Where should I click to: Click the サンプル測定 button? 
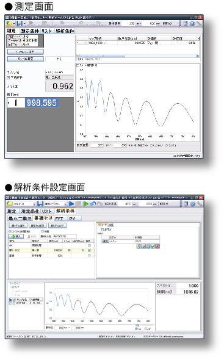(x=26, y=59)
